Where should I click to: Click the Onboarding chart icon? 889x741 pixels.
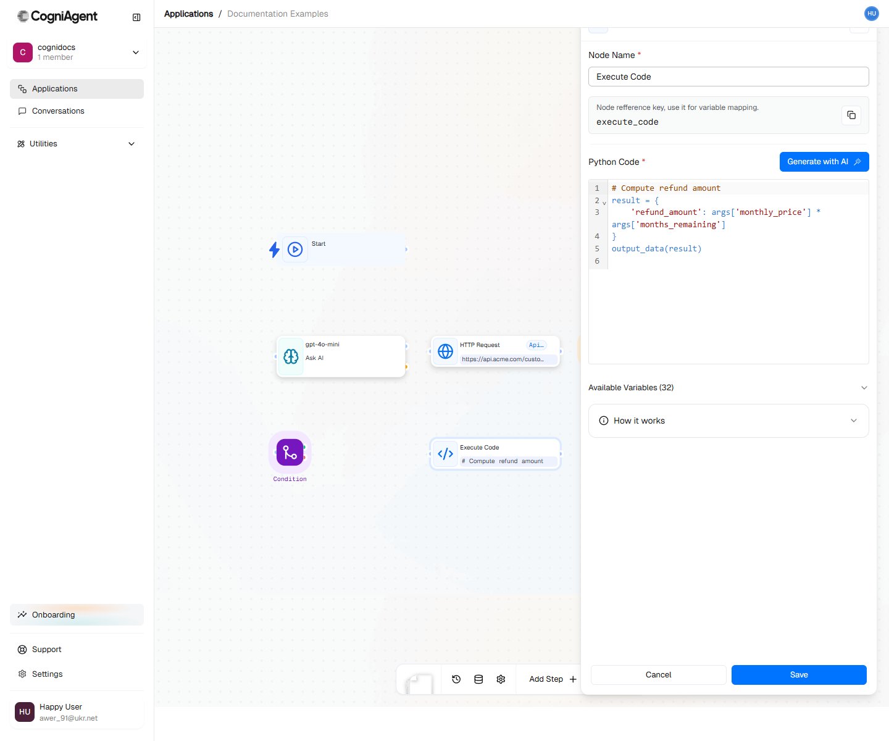click(x=22, y=615)
